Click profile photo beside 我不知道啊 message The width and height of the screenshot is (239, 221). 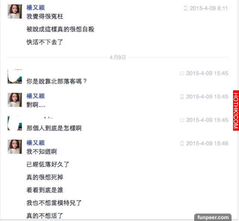coord(15,147)
